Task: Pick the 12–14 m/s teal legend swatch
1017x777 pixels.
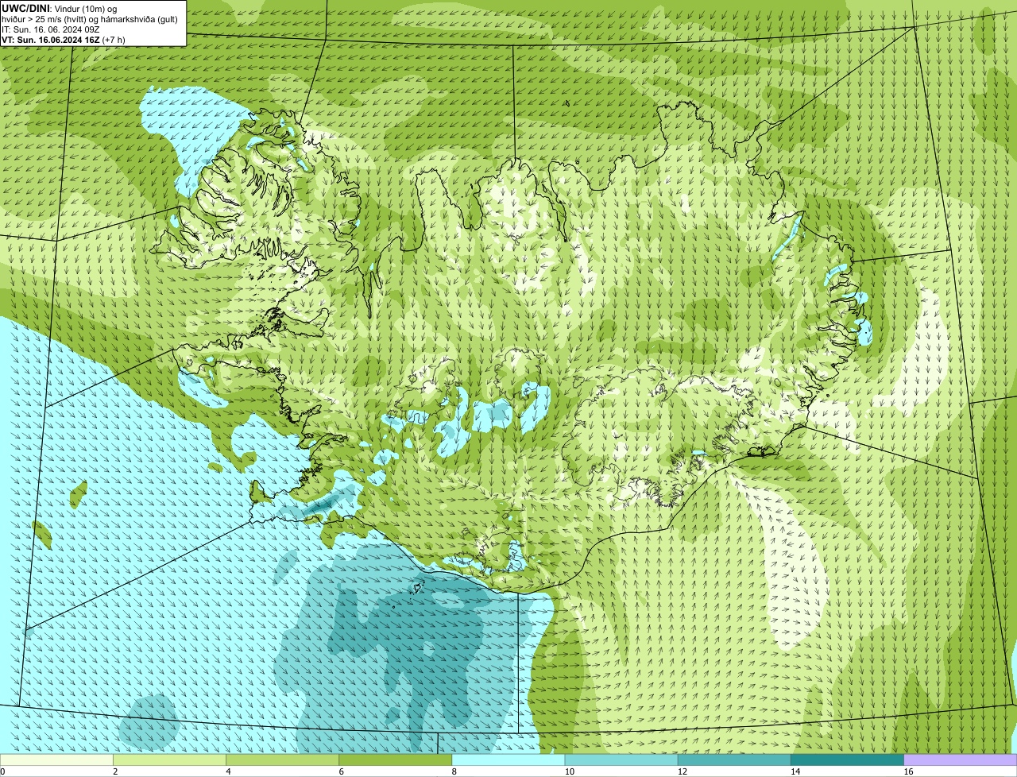Action: 734,760
